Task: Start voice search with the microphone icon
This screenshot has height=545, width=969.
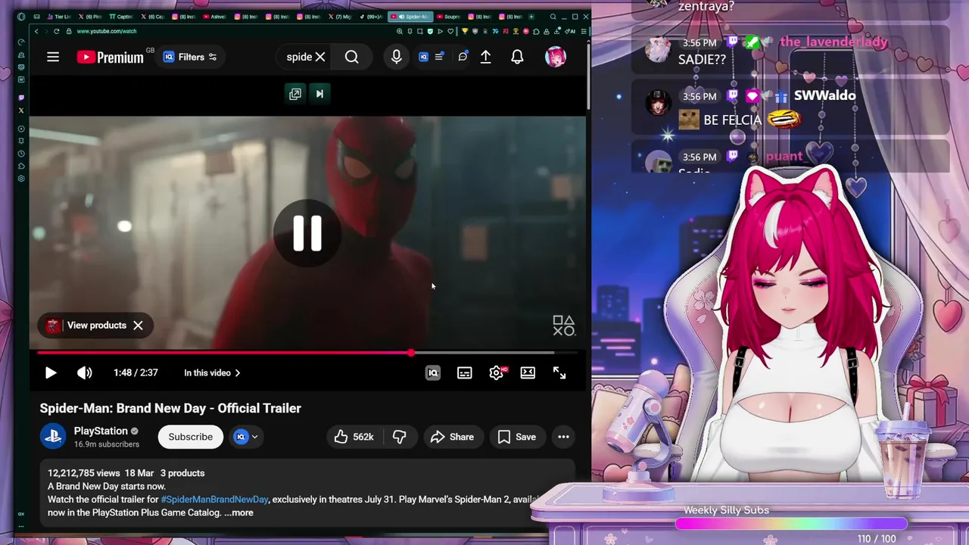Action: 396,57
